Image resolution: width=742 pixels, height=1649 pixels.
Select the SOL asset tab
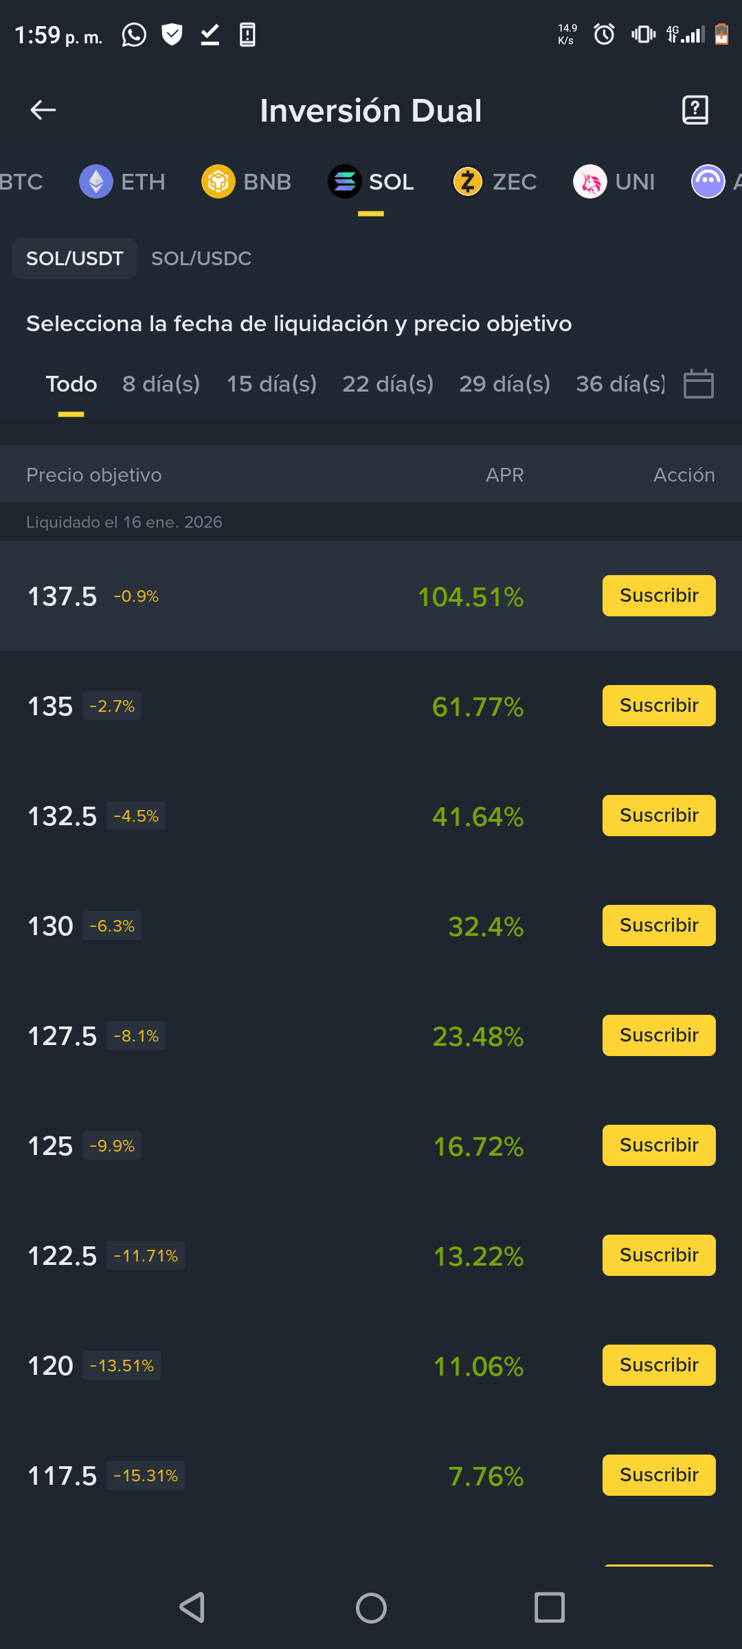coord(372,182)
